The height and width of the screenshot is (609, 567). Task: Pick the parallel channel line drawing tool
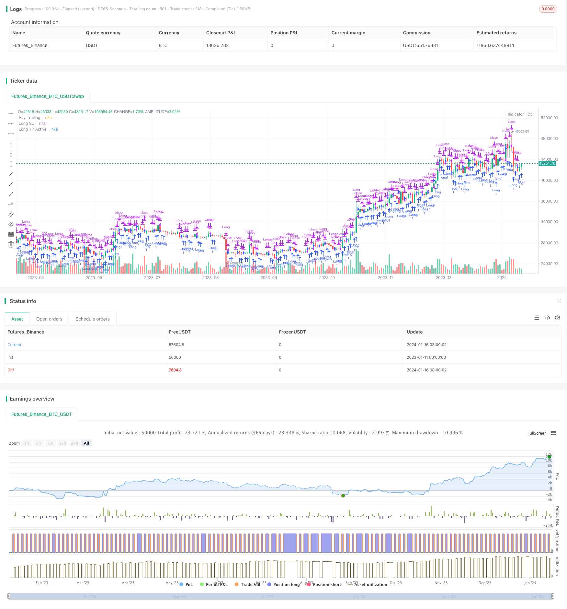(11, 214)
